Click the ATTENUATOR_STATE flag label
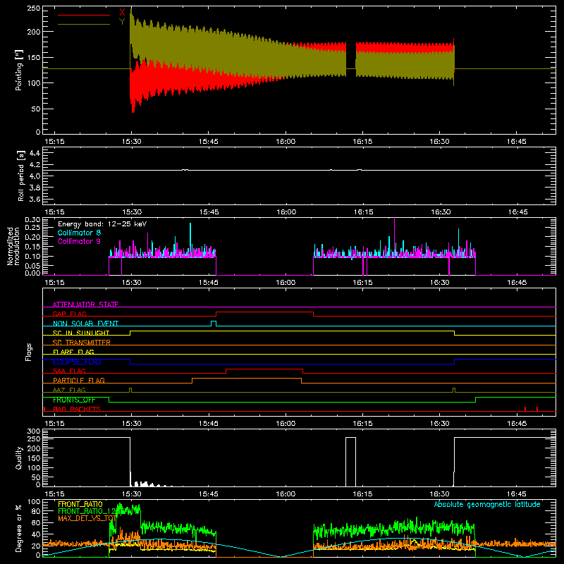Screen dimensions: 564x564 click(85, 305)
